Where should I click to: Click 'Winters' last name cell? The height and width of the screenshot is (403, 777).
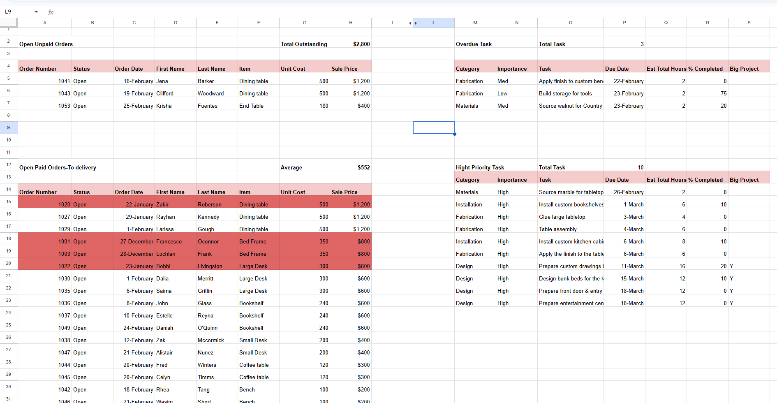[x=217, y=362]
